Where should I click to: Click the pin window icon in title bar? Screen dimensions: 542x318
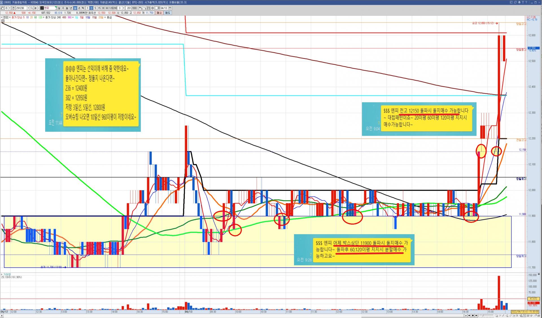(x=519, y=2)
